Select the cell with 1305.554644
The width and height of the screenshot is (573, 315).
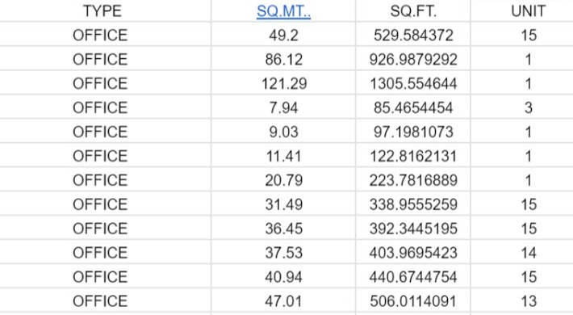pos(413,83)
